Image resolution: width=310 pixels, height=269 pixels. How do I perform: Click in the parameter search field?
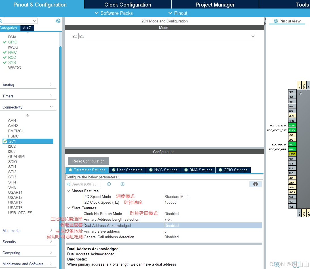[x=87, y=184]
